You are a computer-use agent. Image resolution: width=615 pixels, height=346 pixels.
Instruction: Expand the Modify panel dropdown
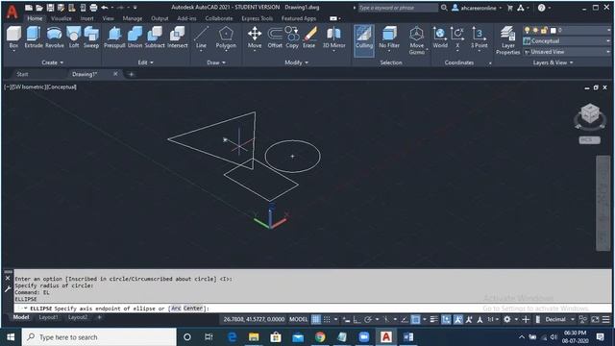(x=296, y=62)
